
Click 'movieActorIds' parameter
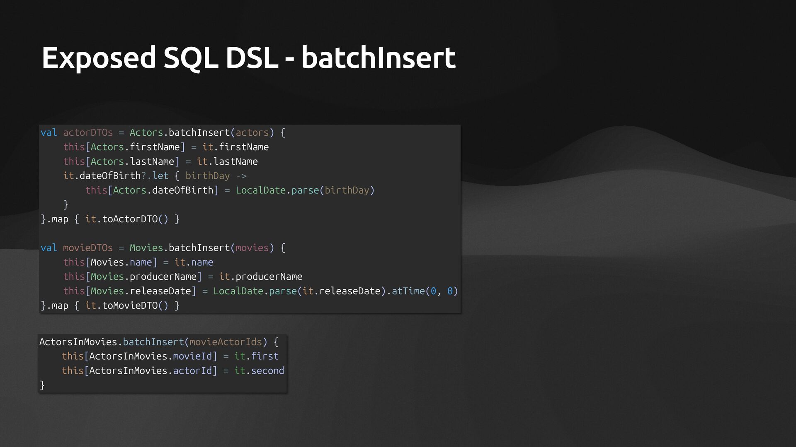tap(226, 342)
